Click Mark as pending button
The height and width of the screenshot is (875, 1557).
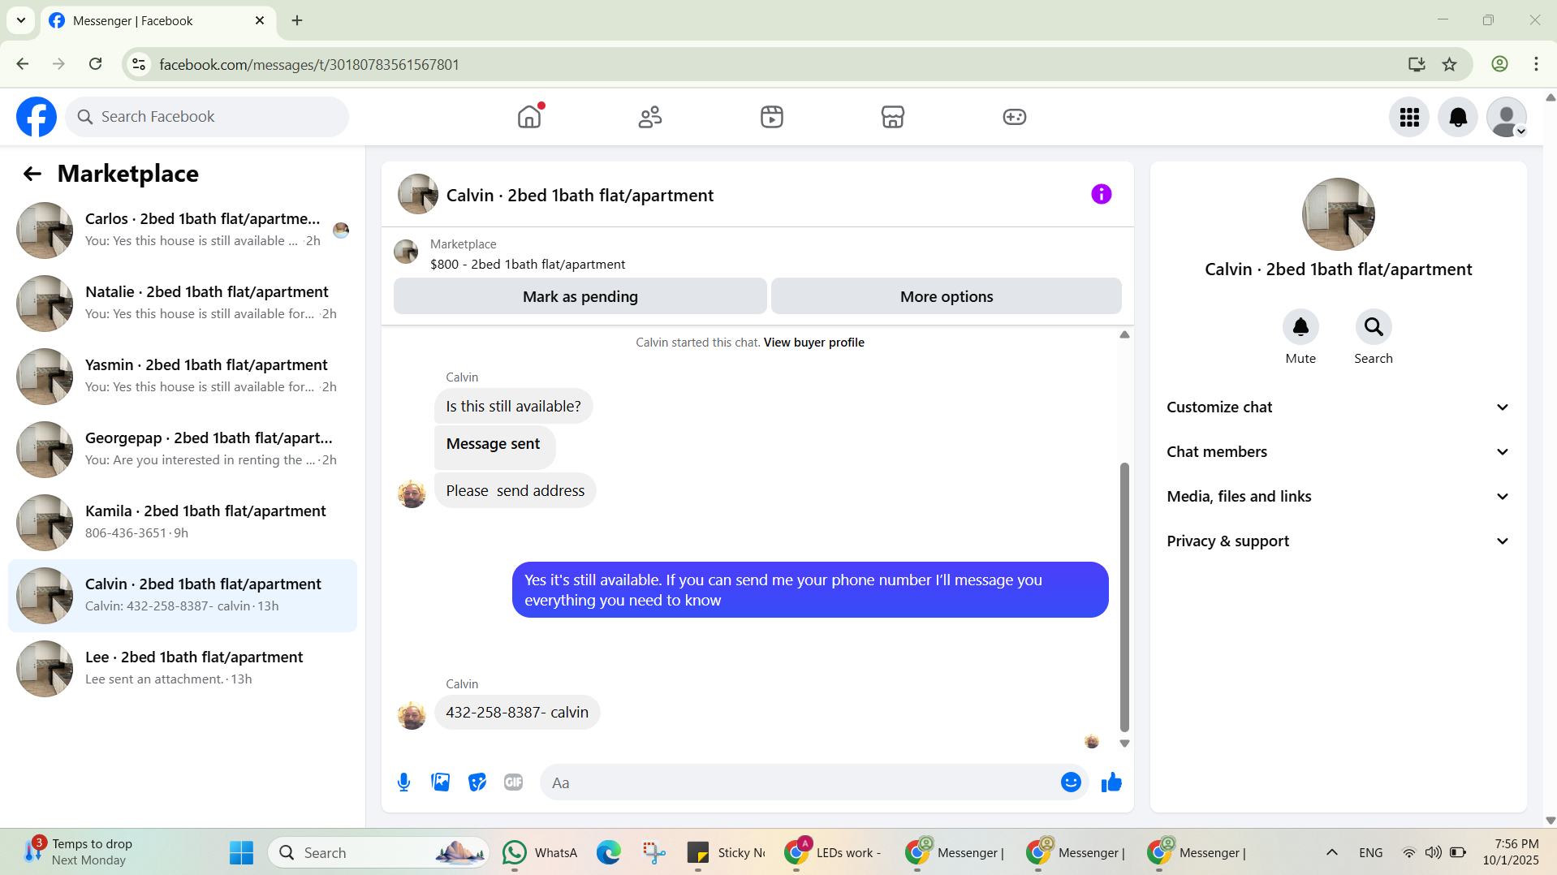click(580, 296)
